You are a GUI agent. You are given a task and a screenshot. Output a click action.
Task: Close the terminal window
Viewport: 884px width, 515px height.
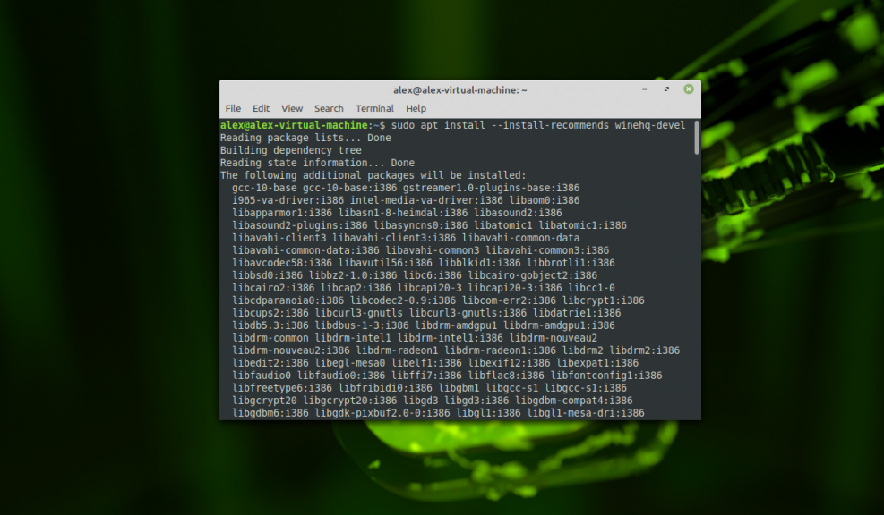click(688, 89)
